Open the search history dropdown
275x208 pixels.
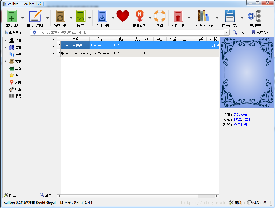pyautogui.click(x=227, y=32)
